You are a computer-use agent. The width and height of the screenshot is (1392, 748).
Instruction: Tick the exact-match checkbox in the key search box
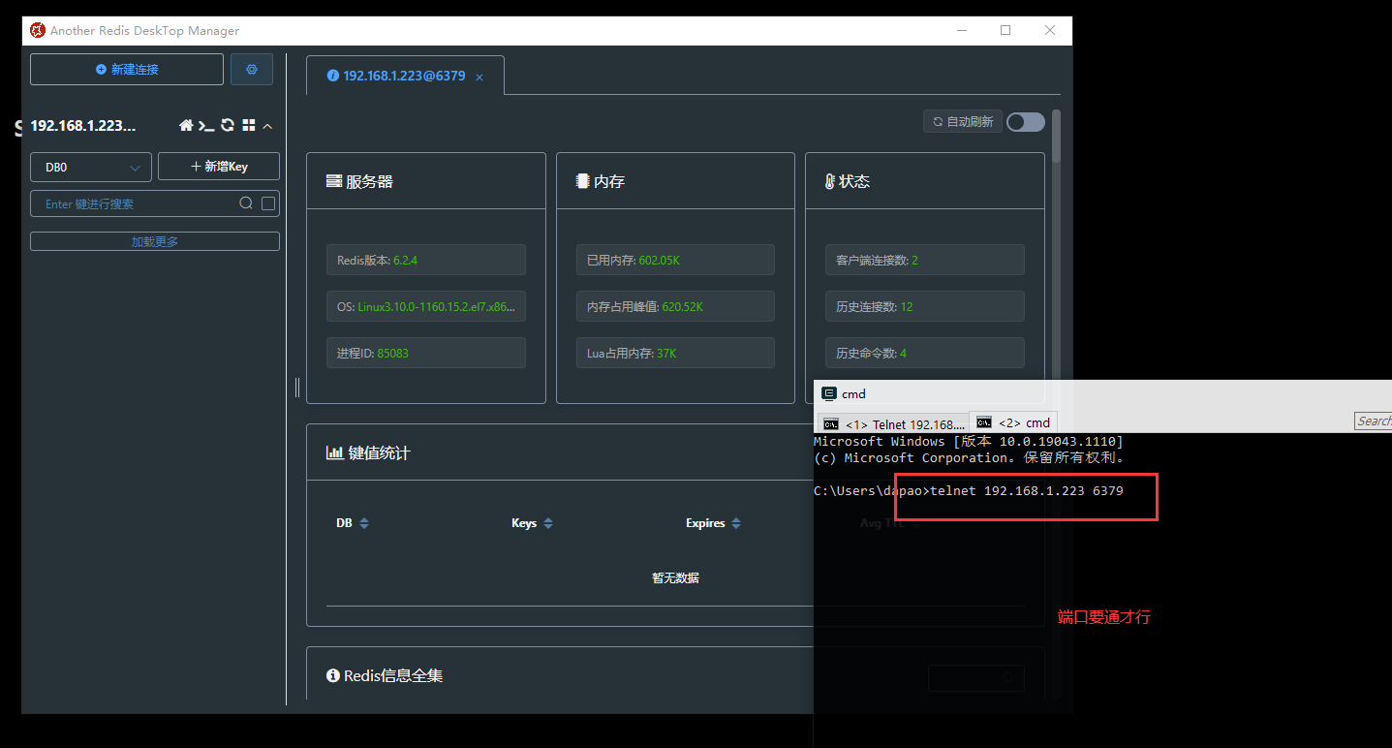coord(269,203)
